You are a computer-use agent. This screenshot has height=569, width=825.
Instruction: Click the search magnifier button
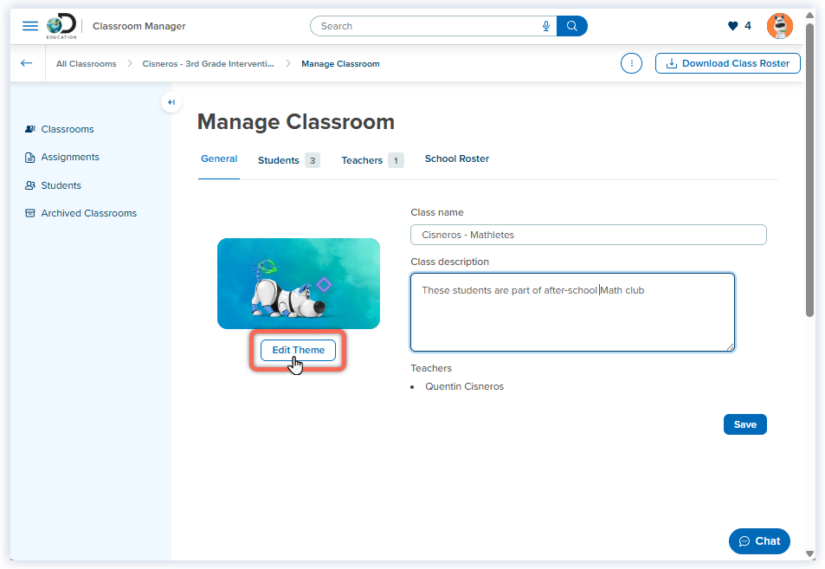(x=571, y=26)
